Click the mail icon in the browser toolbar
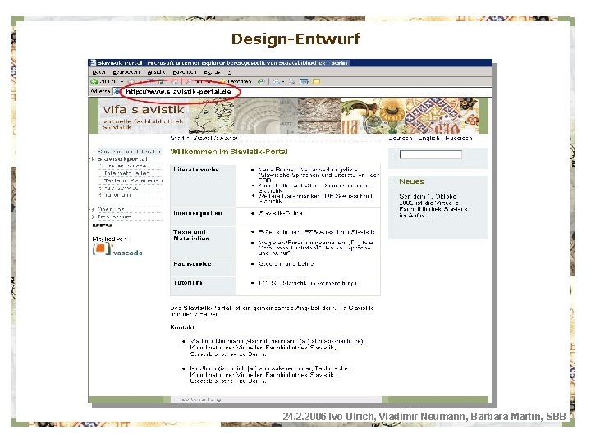The width and height of the screenshot is (591, 443). [x=278, y=81]
